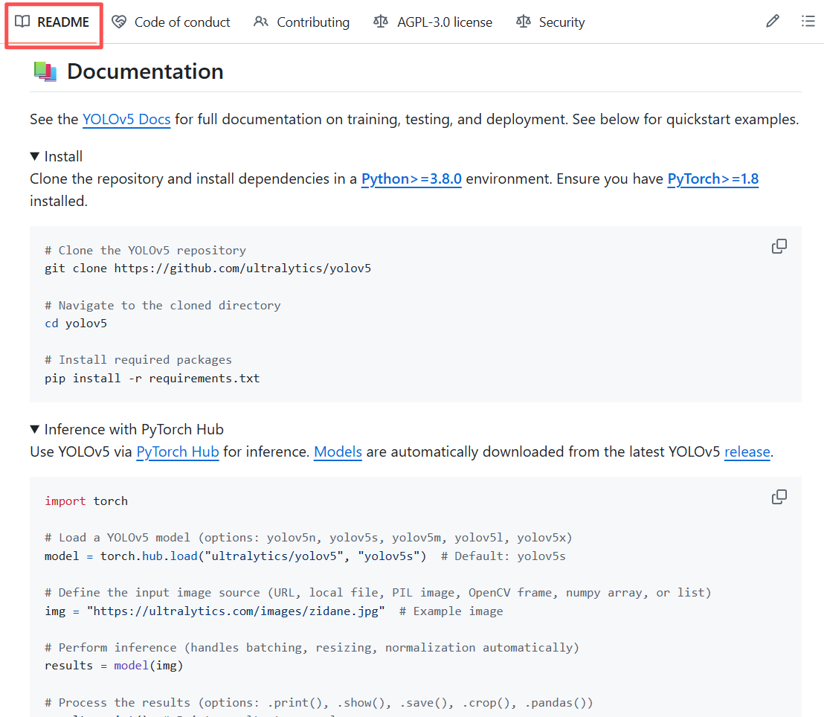Click the git clone command line
824x717 pixels.
point(208,268)
